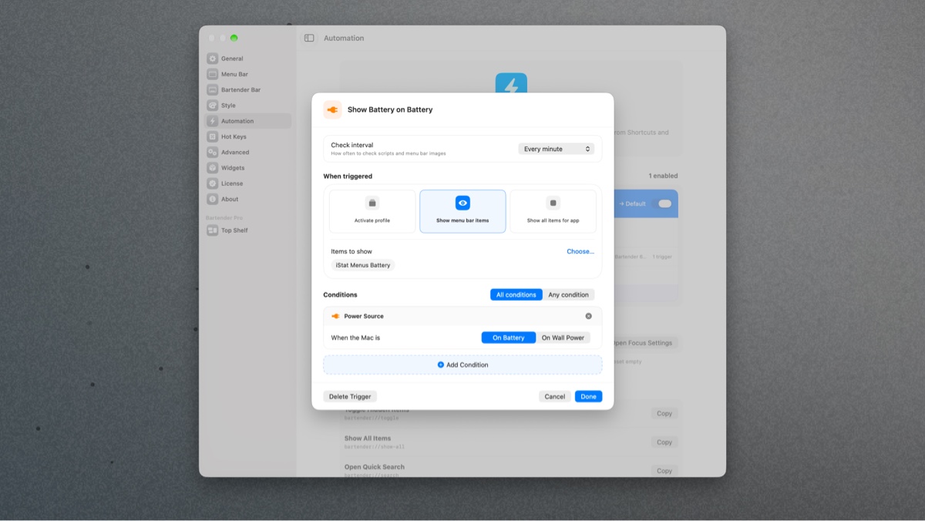This screenshot has width=925, height=521.
Task: Copy the Open Quick Search URL
Action: click(x=664, y=471)
